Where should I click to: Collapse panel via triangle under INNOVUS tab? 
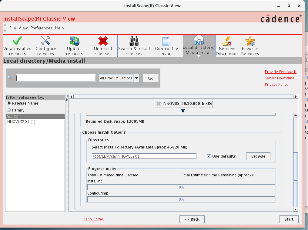click(x=183, y=111)
